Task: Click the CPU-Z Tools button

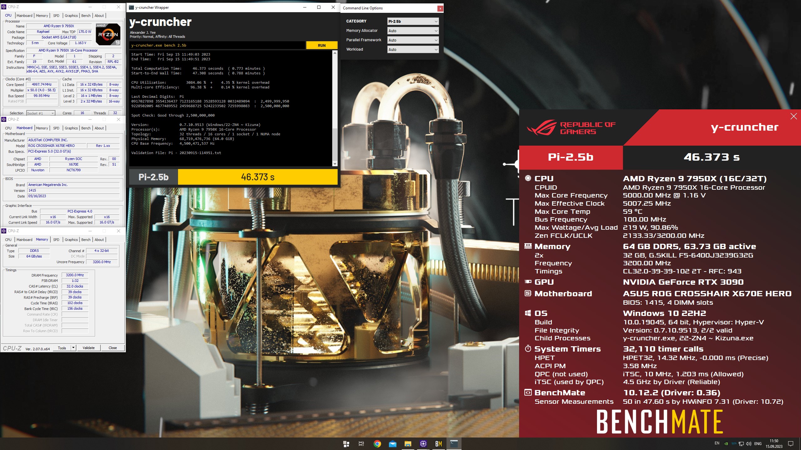Action: tap(62, 348)
